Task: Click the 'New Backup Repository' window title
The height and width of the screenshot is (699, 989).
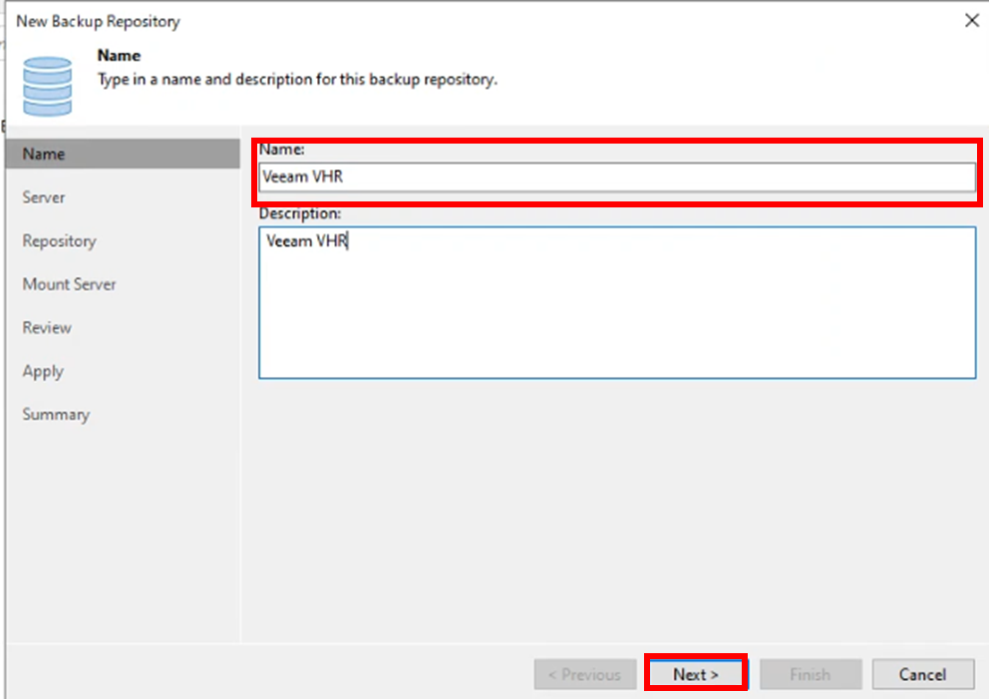Action: [98, 22]
